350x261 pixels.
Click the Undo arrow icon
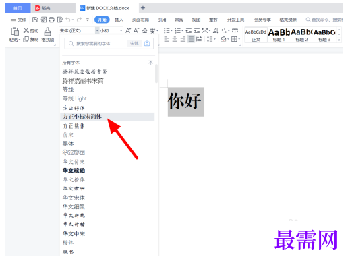[68, 20]
